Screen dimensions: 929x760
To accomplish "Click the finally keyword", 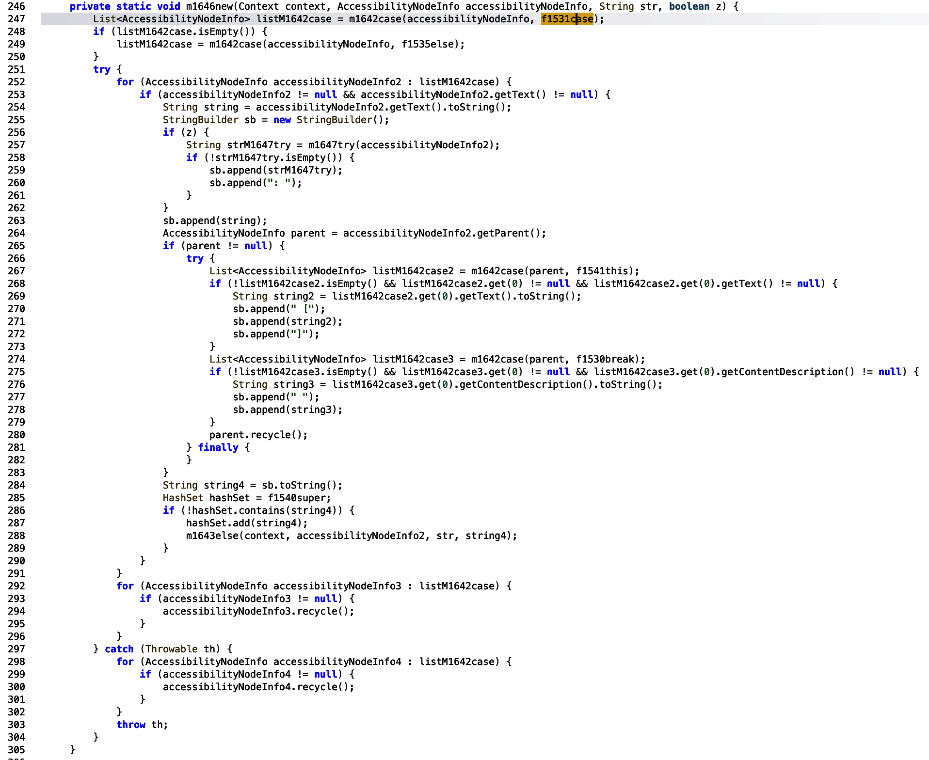I will tap(218, 447).
